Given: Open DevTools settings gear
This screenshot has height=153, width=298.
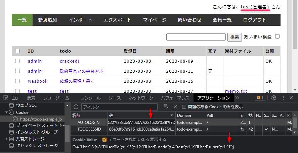Looking at the screenshot, I should coord(274,98).
